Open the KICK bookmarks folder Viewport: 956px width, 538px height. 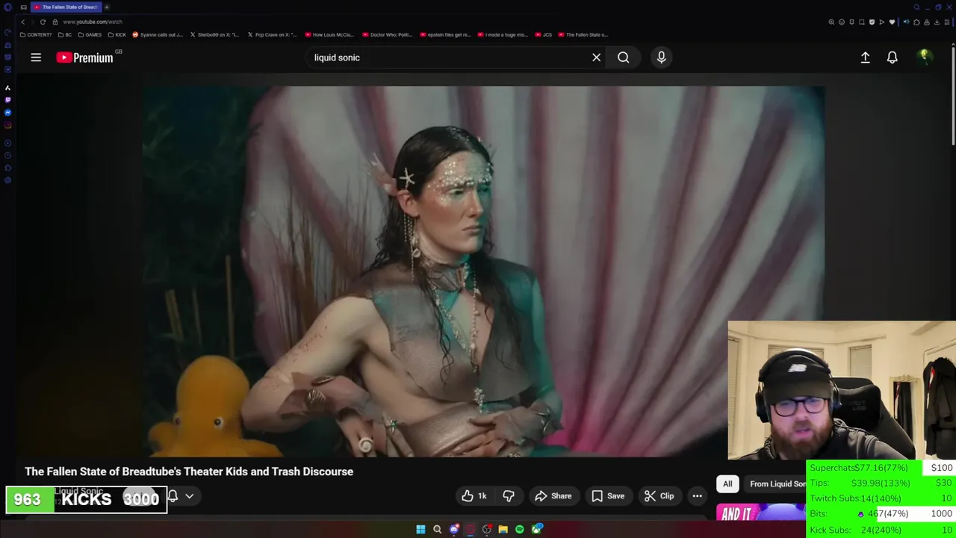(x=117, y=34)
